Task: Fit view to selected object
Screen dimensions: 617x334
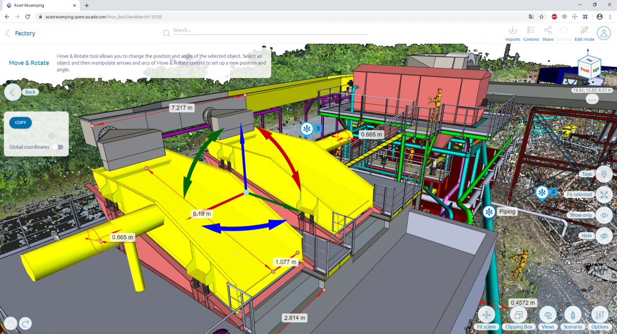Action: pos(604,195)
